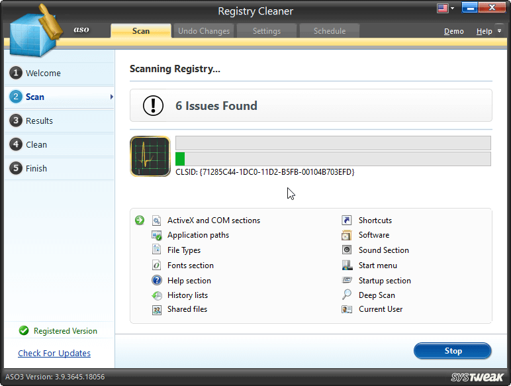This screenshot has width=511, height=386.
Task: Click the Startup section icon
Action: (347, 279)
